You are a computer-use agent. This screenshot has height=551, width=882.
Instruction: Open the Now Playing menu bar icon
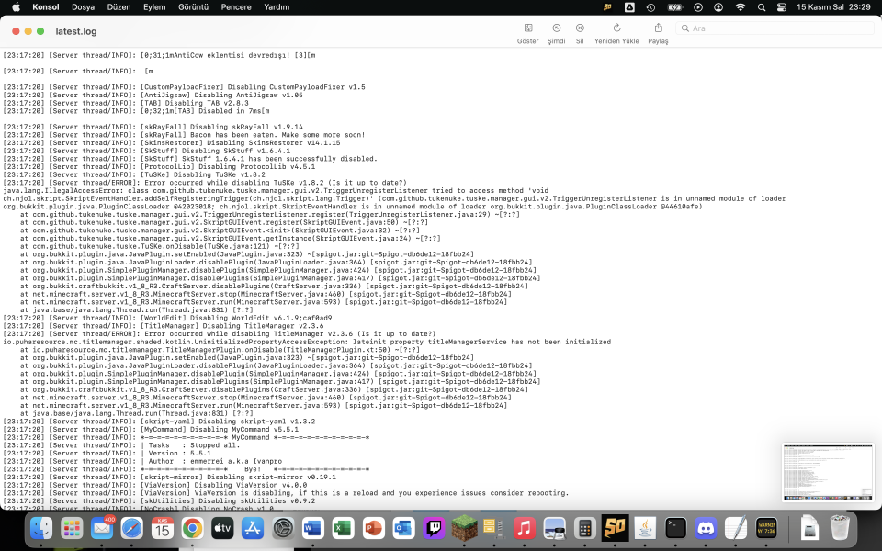[698, 7]
